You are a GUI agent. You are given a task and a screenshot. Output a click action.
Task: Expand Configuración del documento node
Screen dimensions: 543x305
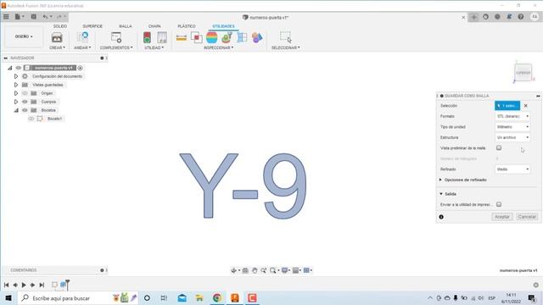(x=16, y=76)
